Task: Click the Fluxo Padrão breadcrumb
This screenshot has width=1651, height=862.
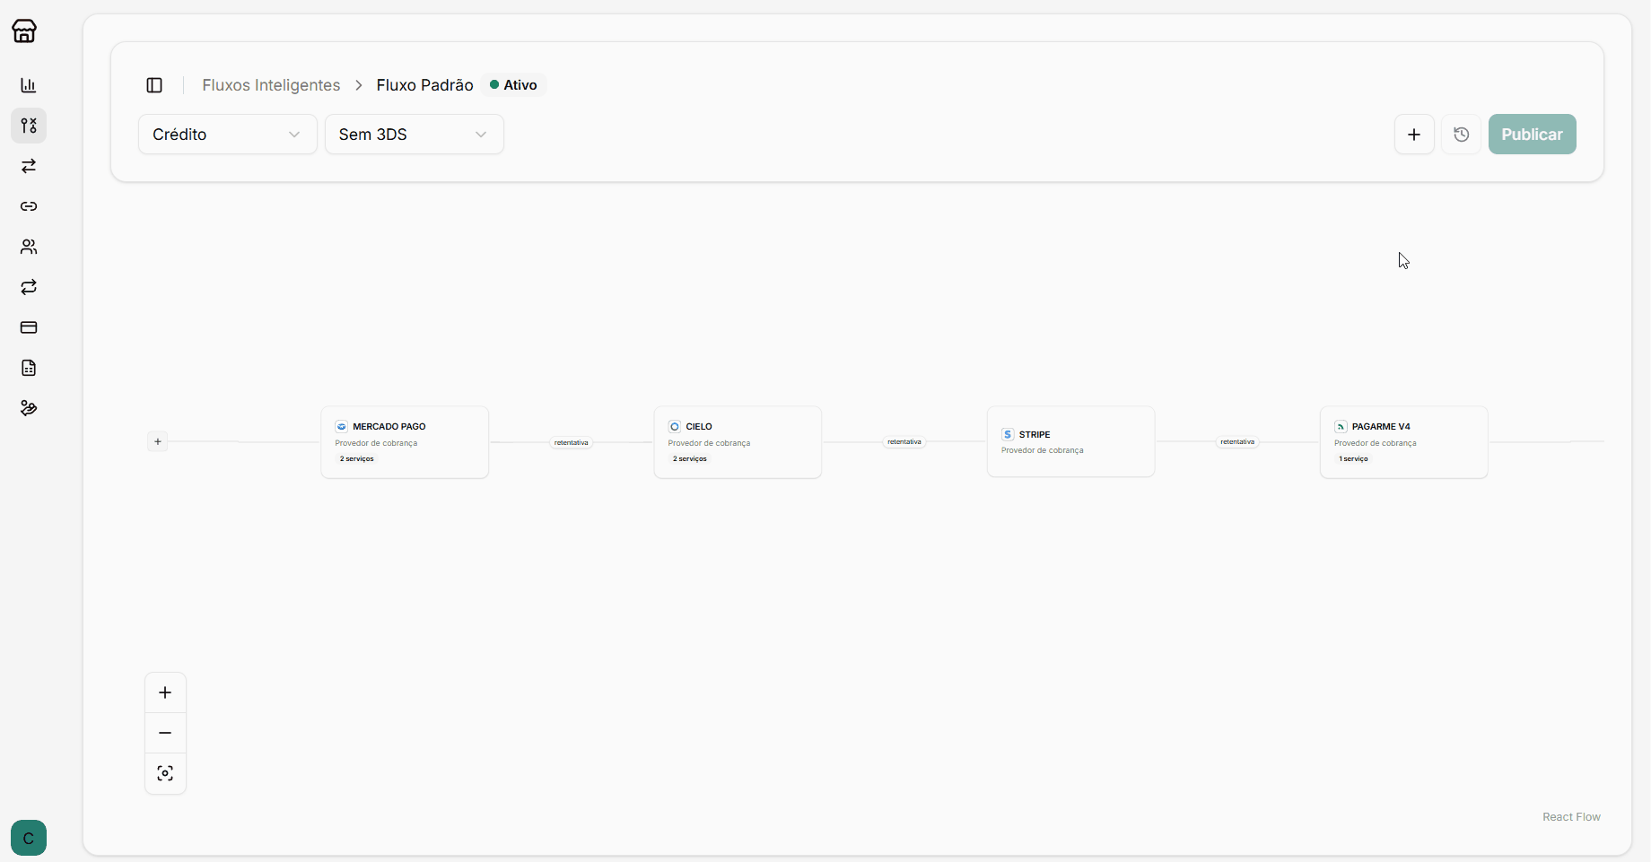Action: [424, 85]
